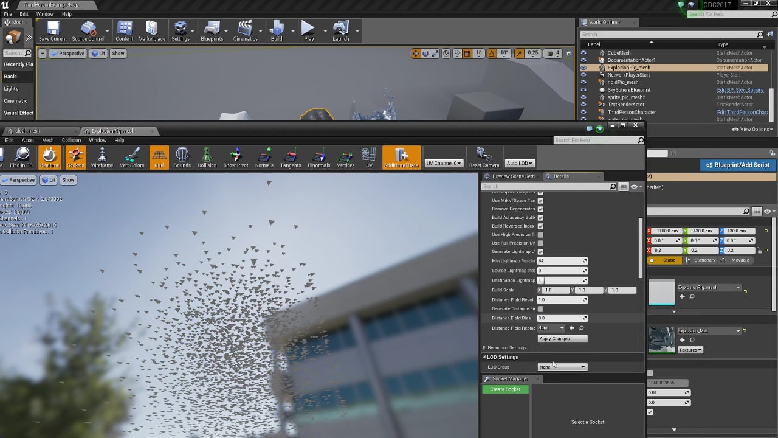Click the Launch toolbar icon
The width and height of the screenshot is (778, 438).
pyautogui.click(x=341, y=31)
